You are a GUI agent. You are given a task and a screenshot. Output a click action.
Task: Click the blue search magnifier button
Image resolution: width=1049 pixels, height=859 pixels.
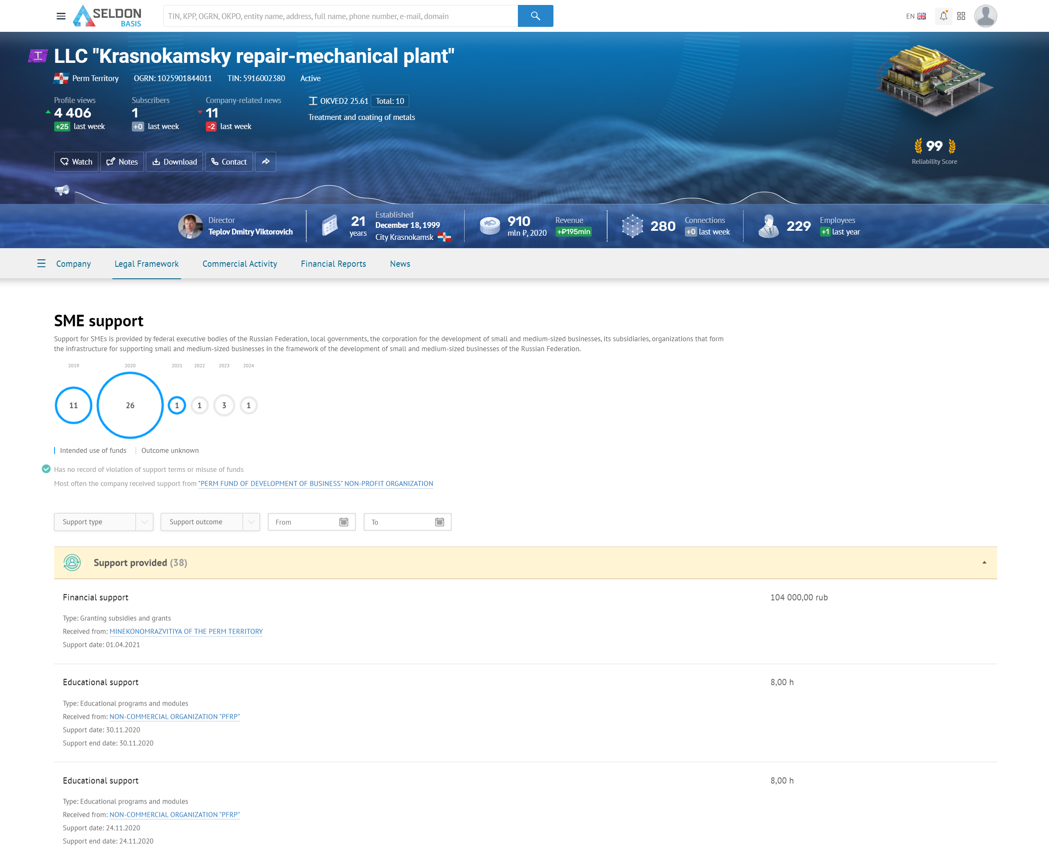[x=535, y=16]
